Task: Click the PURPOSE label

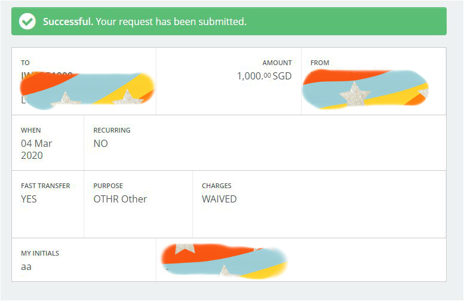Action: 108,186
